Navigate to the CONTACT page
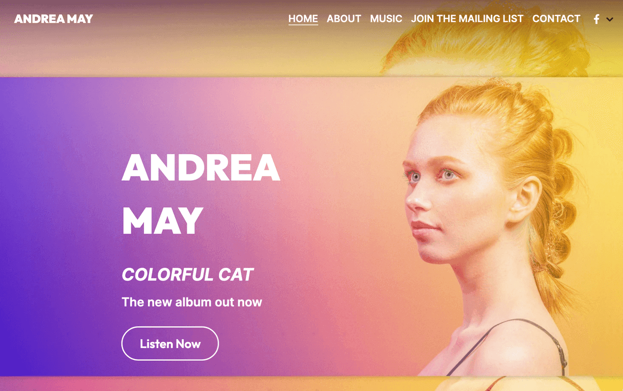The image size is (623, 391). tap(556, 19)
